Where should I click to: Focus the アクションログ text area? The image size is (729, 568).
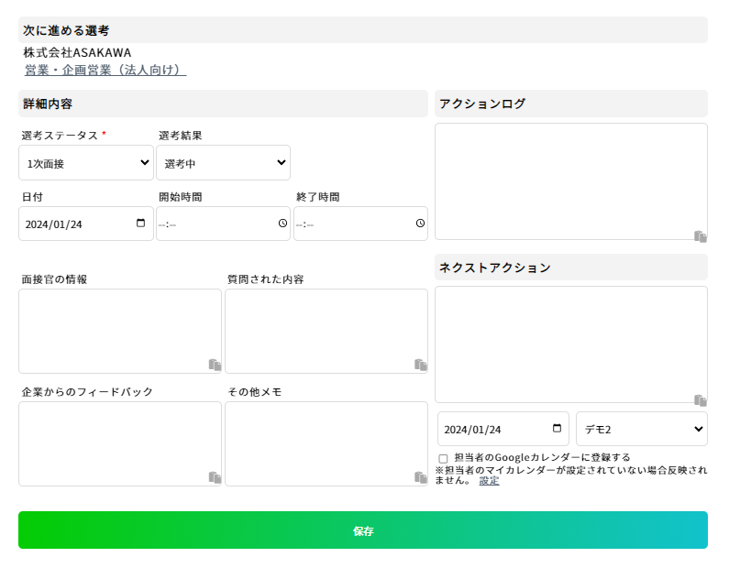571,181
